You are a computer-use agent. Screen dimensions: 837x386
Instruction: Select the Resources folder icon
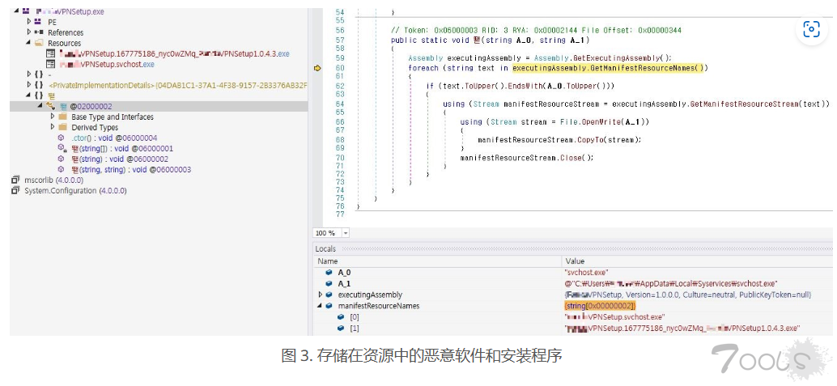point(39,43)
